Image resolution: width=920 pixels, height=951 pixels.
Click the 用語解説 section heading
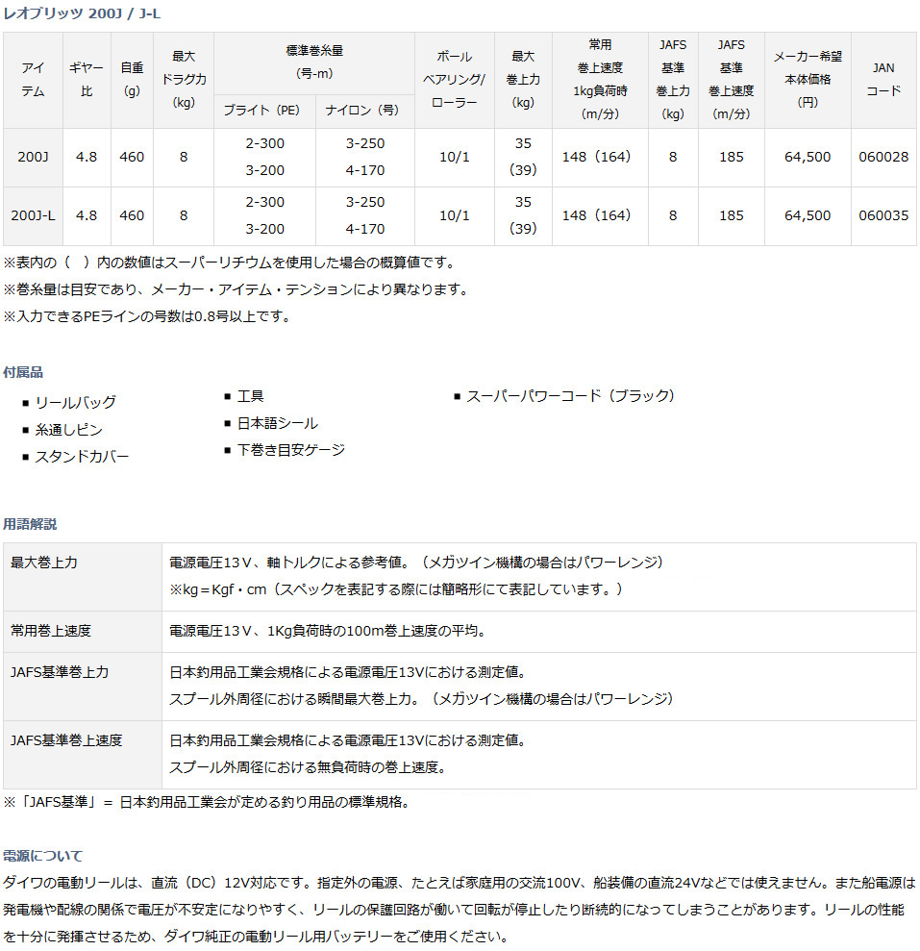point(30,524)
